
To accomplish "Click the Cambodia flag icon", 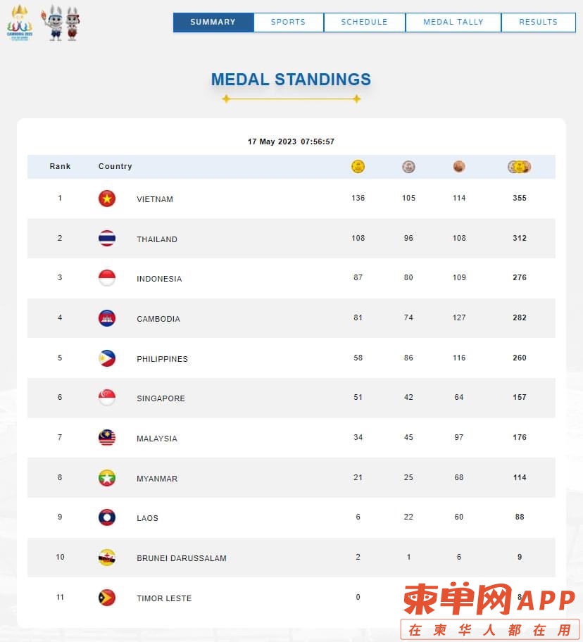I will [107, 318].
